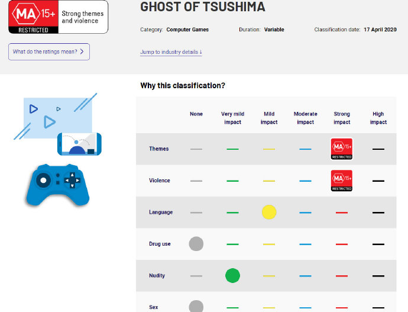Click the arrow in ratings meaning button
Screen dimensions: 408x312
click(82, 52)
